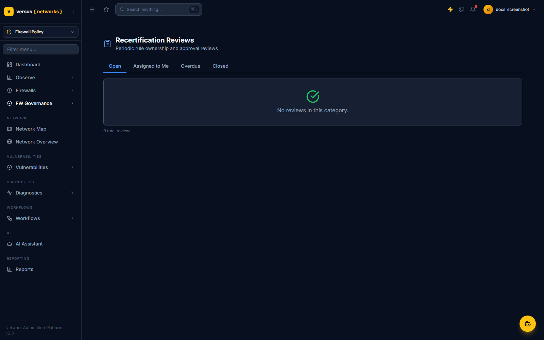The image size is (544, 340).
Task: Click the user avatar letter d
Action: click(488, 10)
